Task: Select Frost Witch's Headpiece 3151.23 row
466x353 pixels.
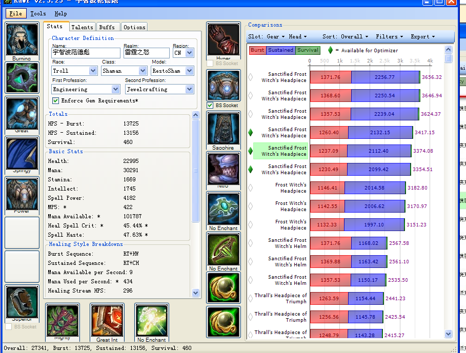Action: click(x=291, y=225)
